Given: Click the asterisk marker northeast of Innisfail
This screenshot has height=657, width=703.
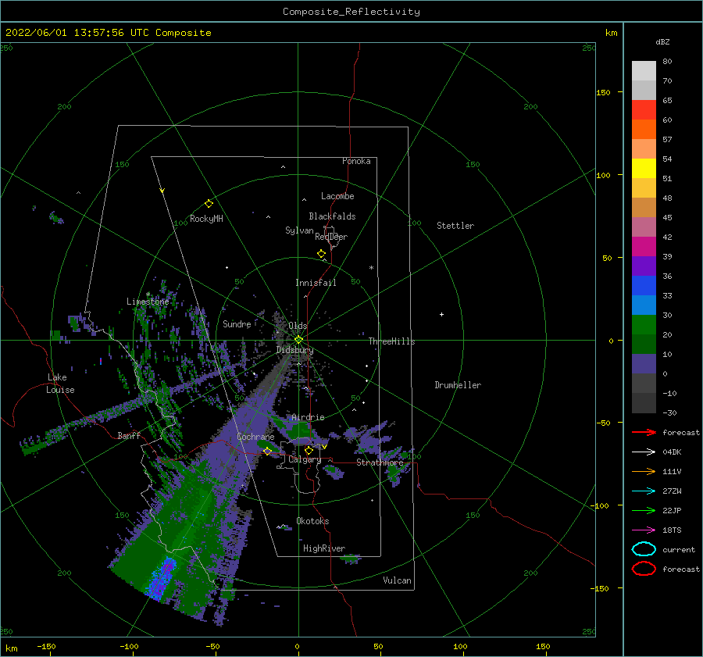Looking at the screenshot, I should (371, 268).
